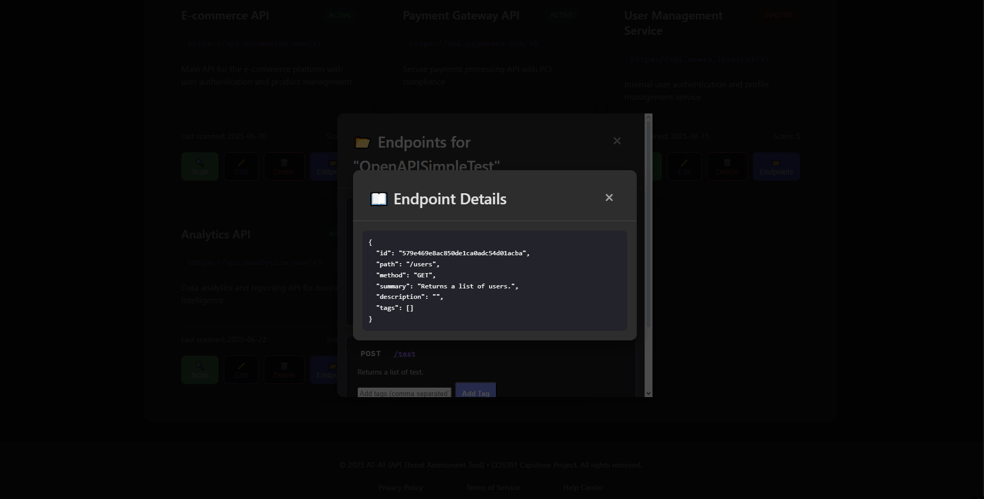The image size is (984, 499).
Task: Open the Terms of Service footer link
Action: (x=493, y=487)
